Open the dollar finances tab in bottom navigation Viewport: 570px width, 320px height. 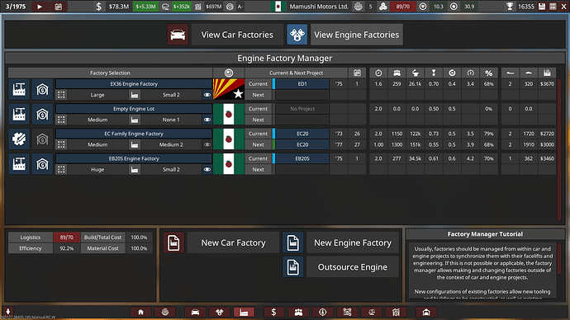tap(273, 312)
